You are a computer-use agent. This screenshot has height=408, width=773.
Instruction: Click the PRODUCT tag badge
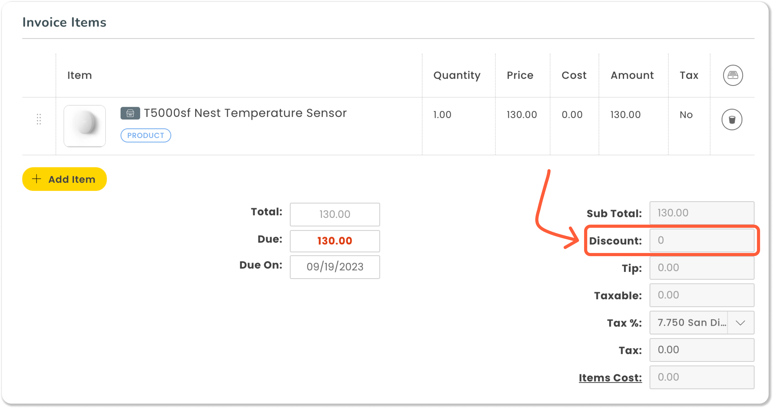pos(145,135)
